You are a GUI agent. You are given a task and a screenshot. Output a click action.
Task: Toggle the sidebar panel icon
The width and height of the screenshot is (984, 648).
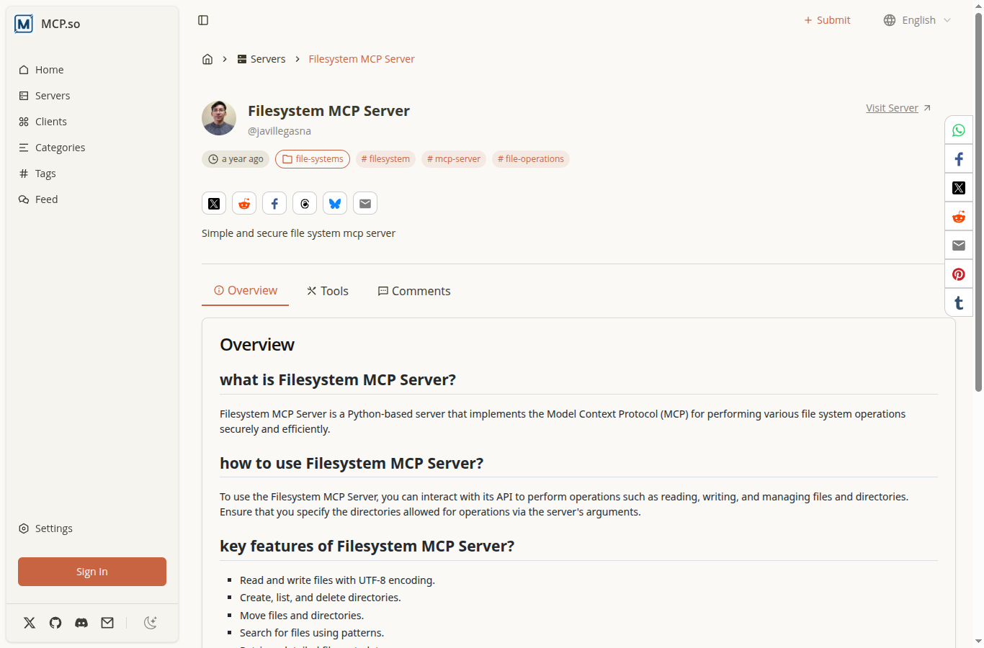[203, 20]
